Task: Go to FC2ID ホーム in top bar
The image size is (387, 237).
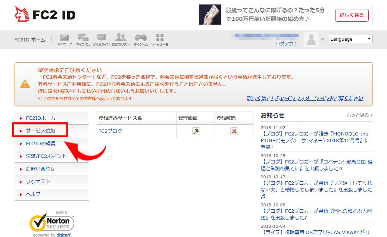Action: 30,40
